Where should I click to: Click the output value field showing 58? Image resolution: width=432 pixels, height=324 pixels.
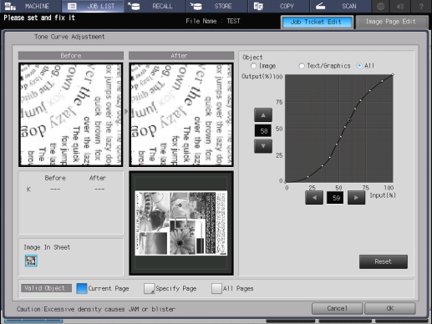coord(263,130)
